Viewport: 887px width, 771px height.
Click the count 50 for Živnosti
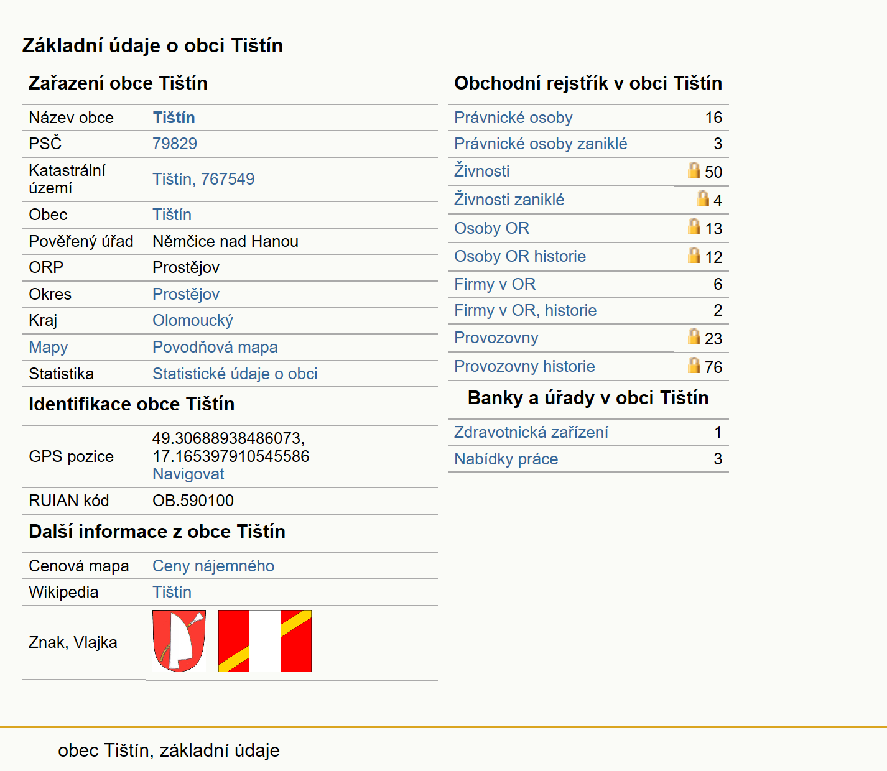pos(713,172)
